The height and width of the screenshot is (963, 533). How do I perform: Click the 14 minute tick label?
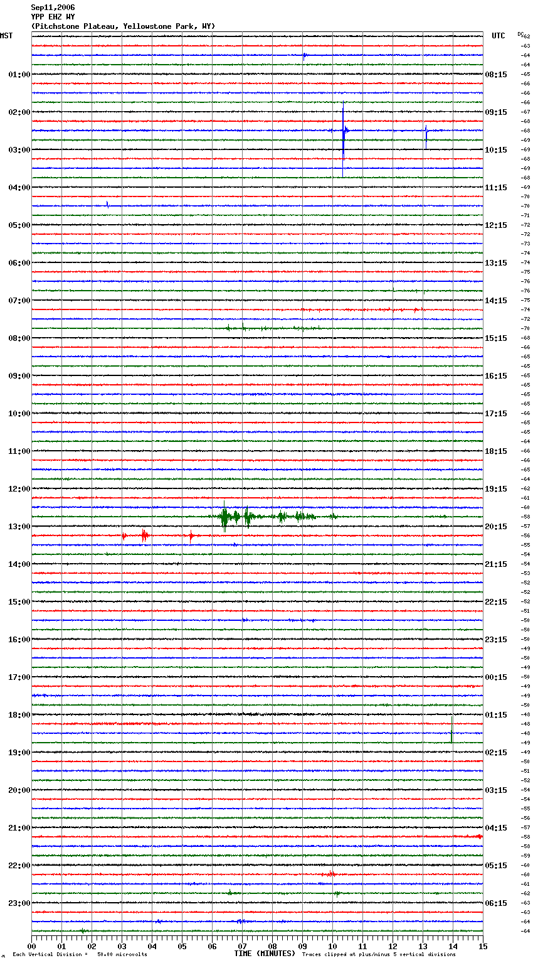[453, 946]
